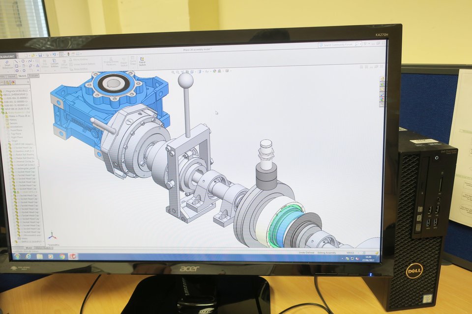Viewport: 472px width, 314px height.
Task: Open File Explorer from the taskbar
Action: click(x=39, y=256)
